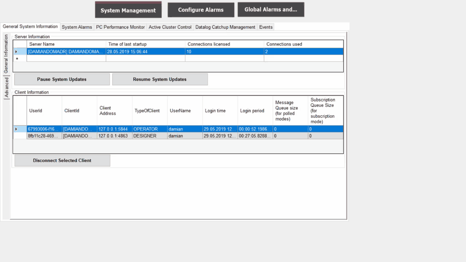Select the General Information sidebar tab
Screen dimensions: 466x262
(x=6, y=51)
